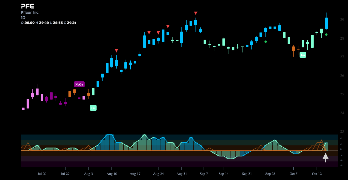
Task: Select red triangle above the Aug 26 candle
Action: [x=168, y=27]
